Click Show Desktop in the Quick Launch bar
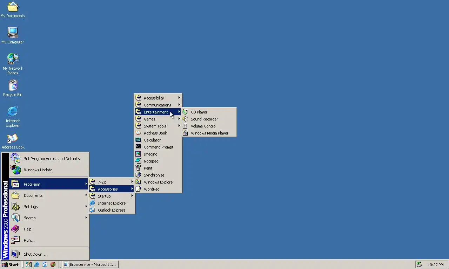This screenshot has width=449, height=269. [29, 264]
